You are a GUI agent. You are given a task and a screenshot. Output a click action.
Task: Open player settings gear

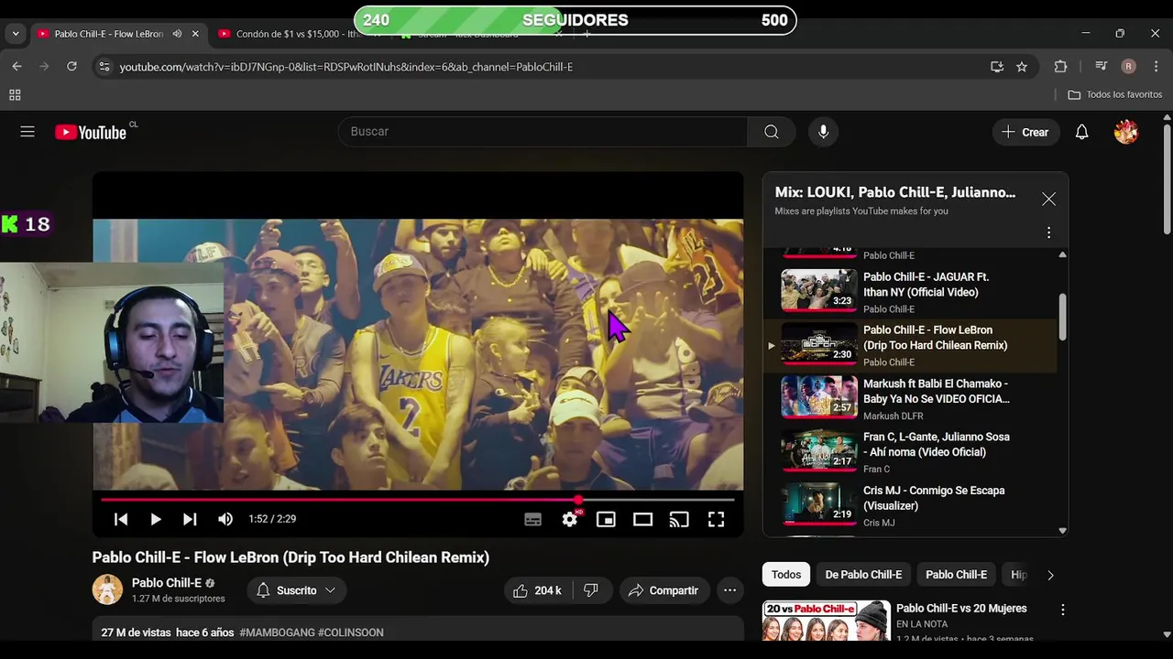pyautogui.click(x=570, y=519)
